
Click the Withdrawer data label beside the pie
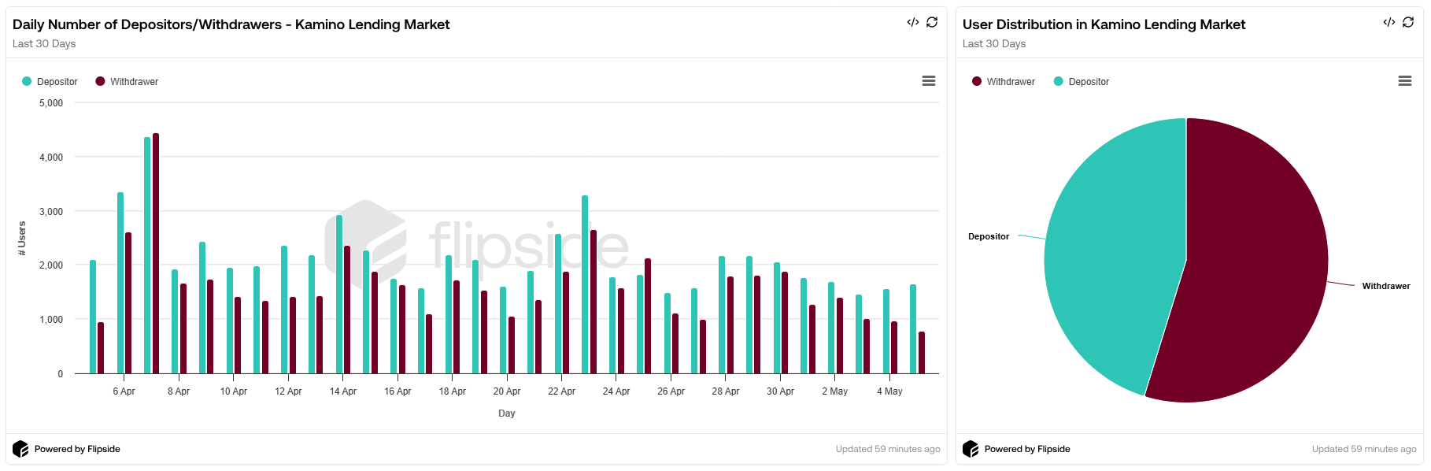coord(1385,286)
